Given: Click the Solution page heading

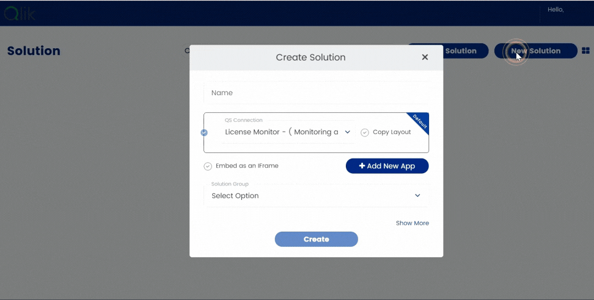Looking at the screenshot, I should pos(34,51).
